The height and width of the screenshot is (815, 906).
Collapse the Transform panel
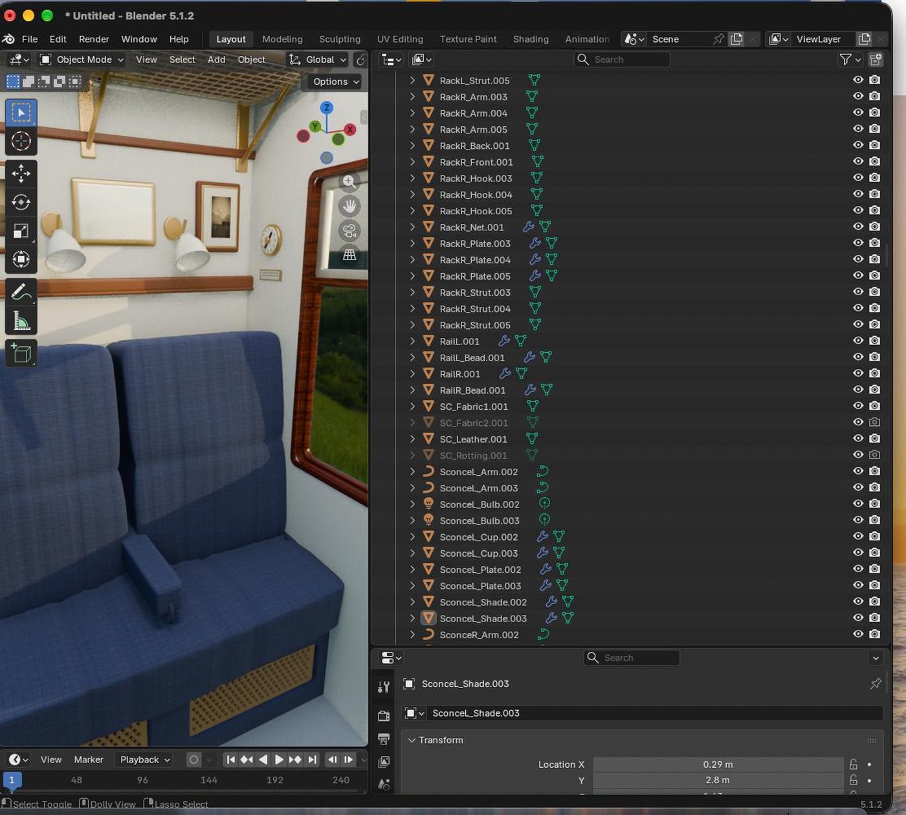[412, 740]
